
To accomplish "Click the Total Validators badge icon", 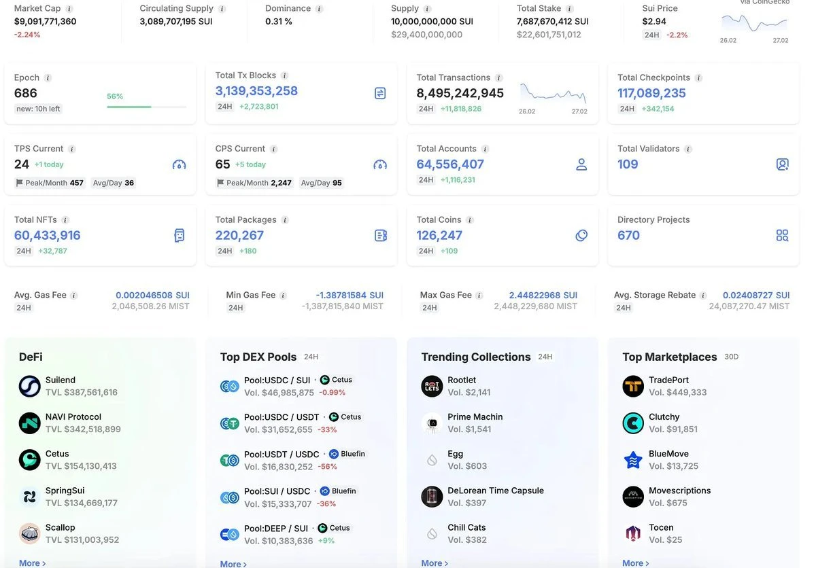I will tap(783, 164).
